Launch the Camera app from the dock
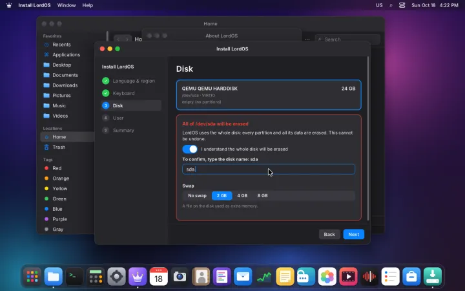Image resolution: width=465 pixels, height=291 pixels. point(180,277)
